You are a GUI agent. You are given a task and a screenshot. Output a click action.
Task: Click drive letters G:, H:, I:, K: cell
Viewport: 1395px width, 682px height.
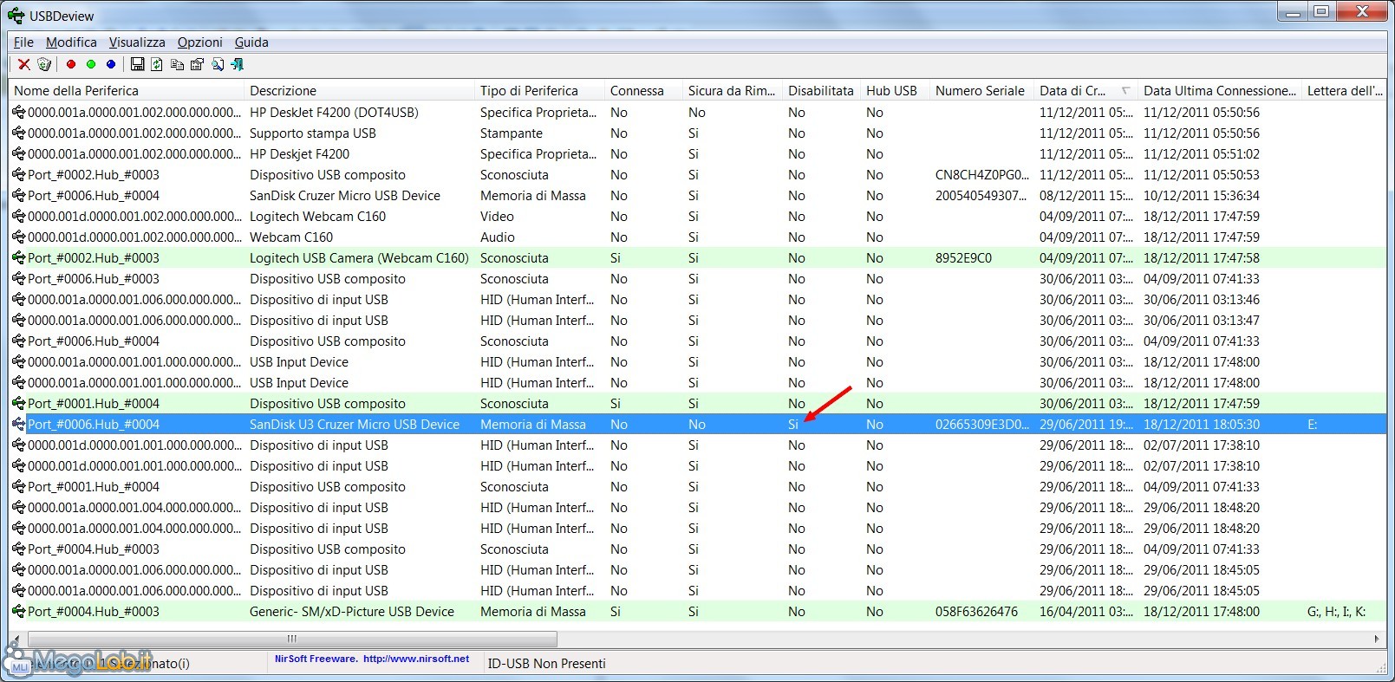point(1336,611)
